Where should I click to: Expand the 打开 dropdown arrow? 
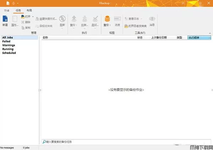[x=33, y=17]
